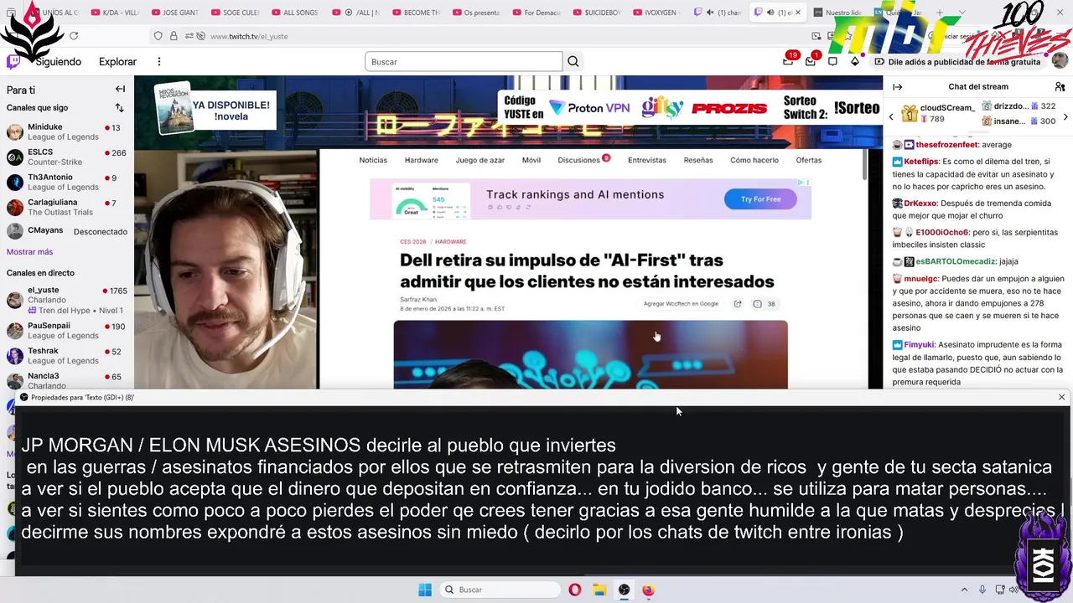Click username Fimyuki in chat

click(919, 345)
